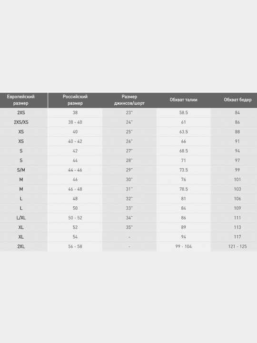Click the 2XS/XS size cell
The image size is (257, 343).
click(x=21, y=122)
